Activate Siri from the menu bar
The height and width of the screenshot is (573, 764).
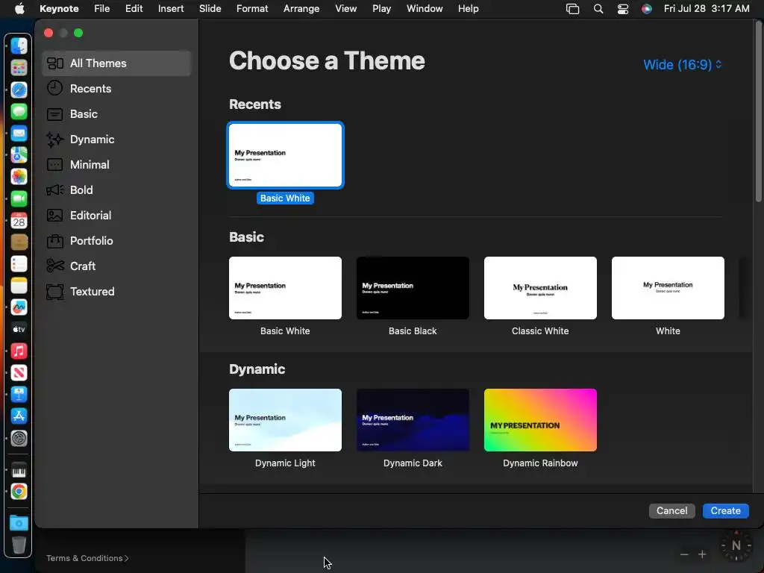point(647,9)
